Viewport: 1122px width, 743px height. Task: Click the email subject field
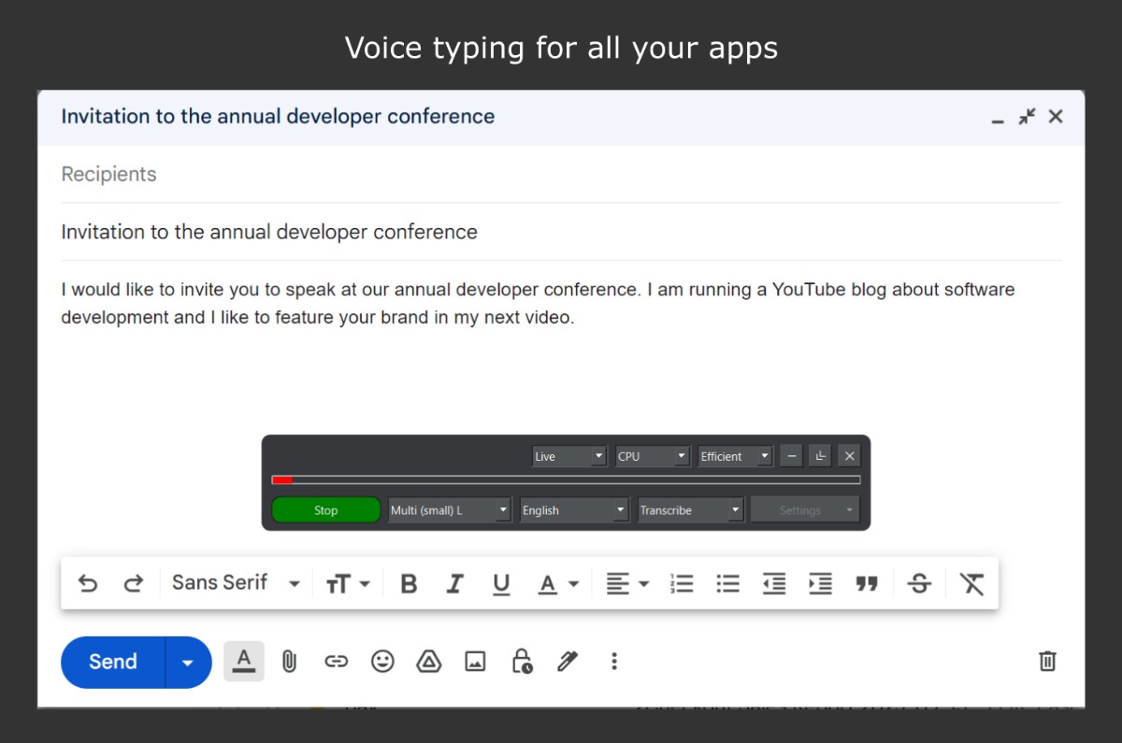(x=561, y=232)
